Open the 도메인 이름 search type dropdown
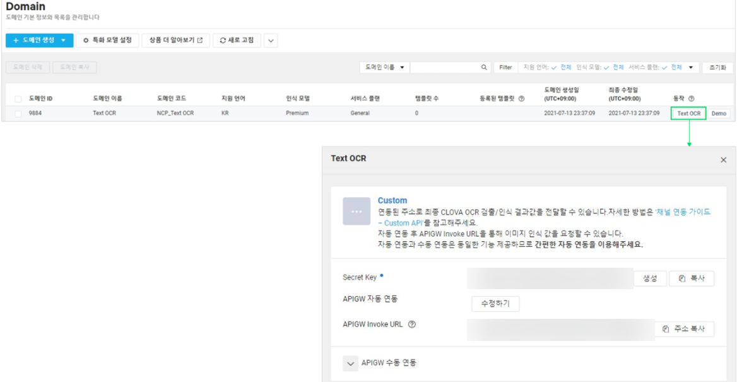Image resolution: width=737 pixels, height=382 pixels. (384, 68)
